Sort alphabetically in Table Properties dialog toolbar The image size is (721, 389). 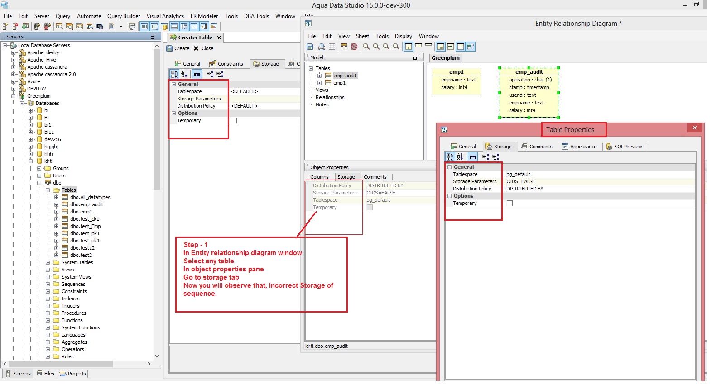click(460, 157)
